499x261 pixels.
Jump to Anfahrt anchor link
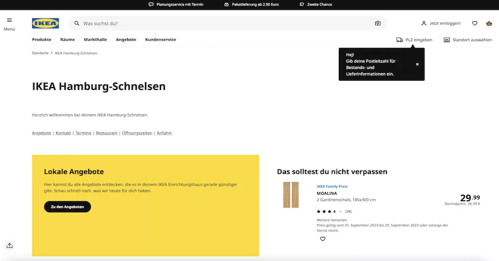coord(164,133)
